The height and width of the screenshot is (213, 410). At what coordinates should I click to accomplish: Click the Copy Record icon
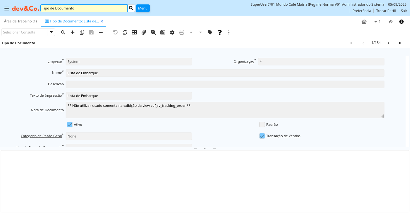(x=82, y=32)
